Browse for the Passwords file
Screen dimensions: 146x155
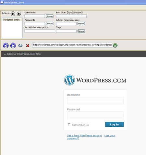[x=50, y=23]
